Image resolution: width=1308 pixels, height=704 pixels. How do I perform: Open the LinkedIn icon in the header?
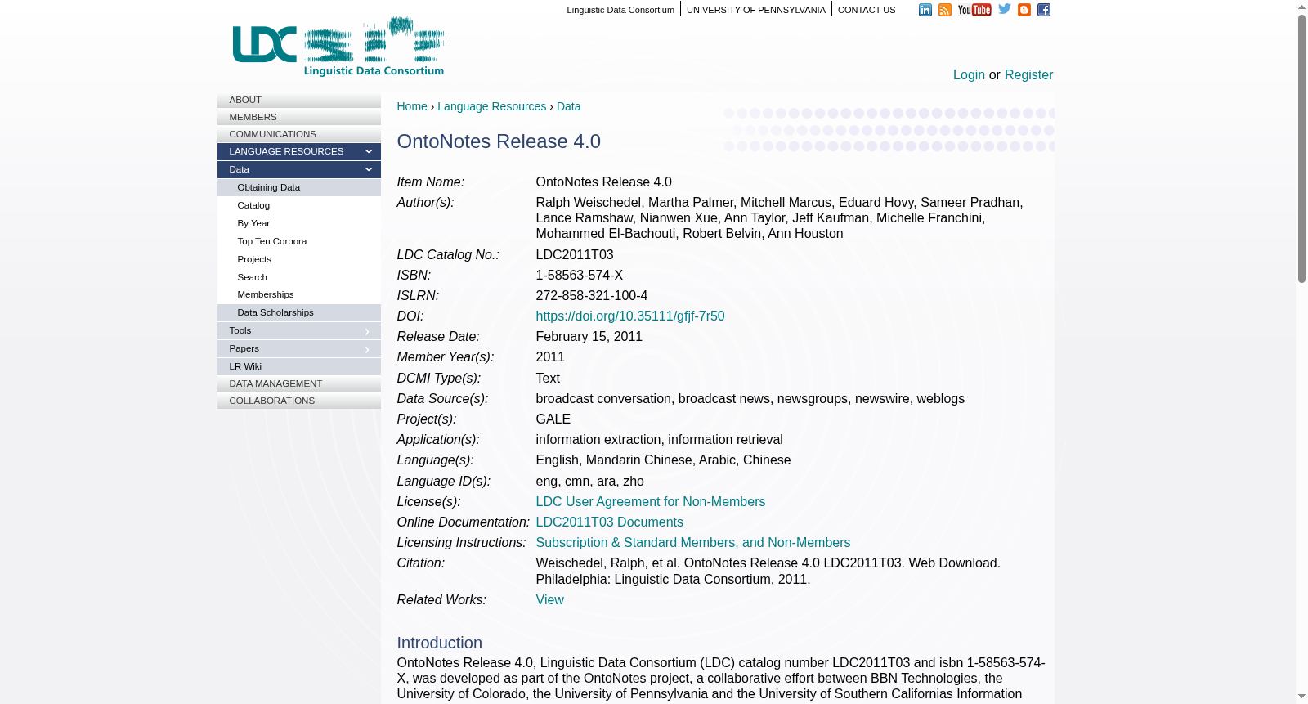pos(925,10)
